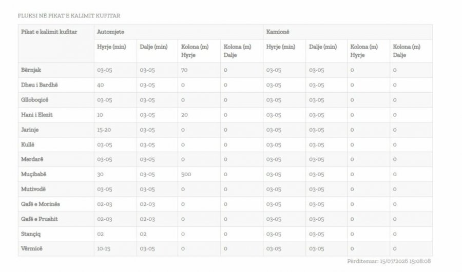The image size is (462, 272).
Task: Select the Kullë row label
Action: 28,144
